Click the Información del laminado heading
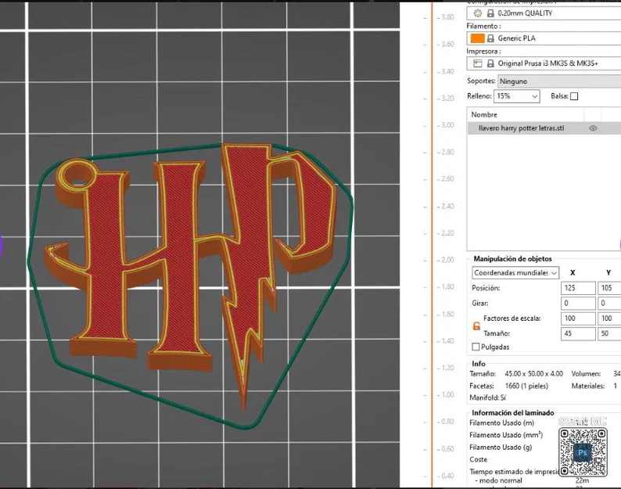This screenshot has width=621, height=489. click(x=512, y=412)
